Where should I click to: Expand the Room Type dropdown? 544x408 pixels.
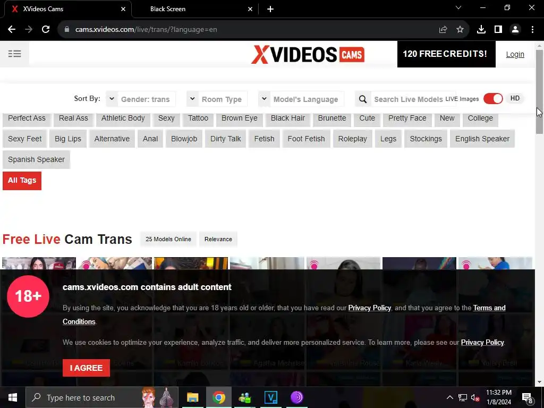(x=217, y=99)
